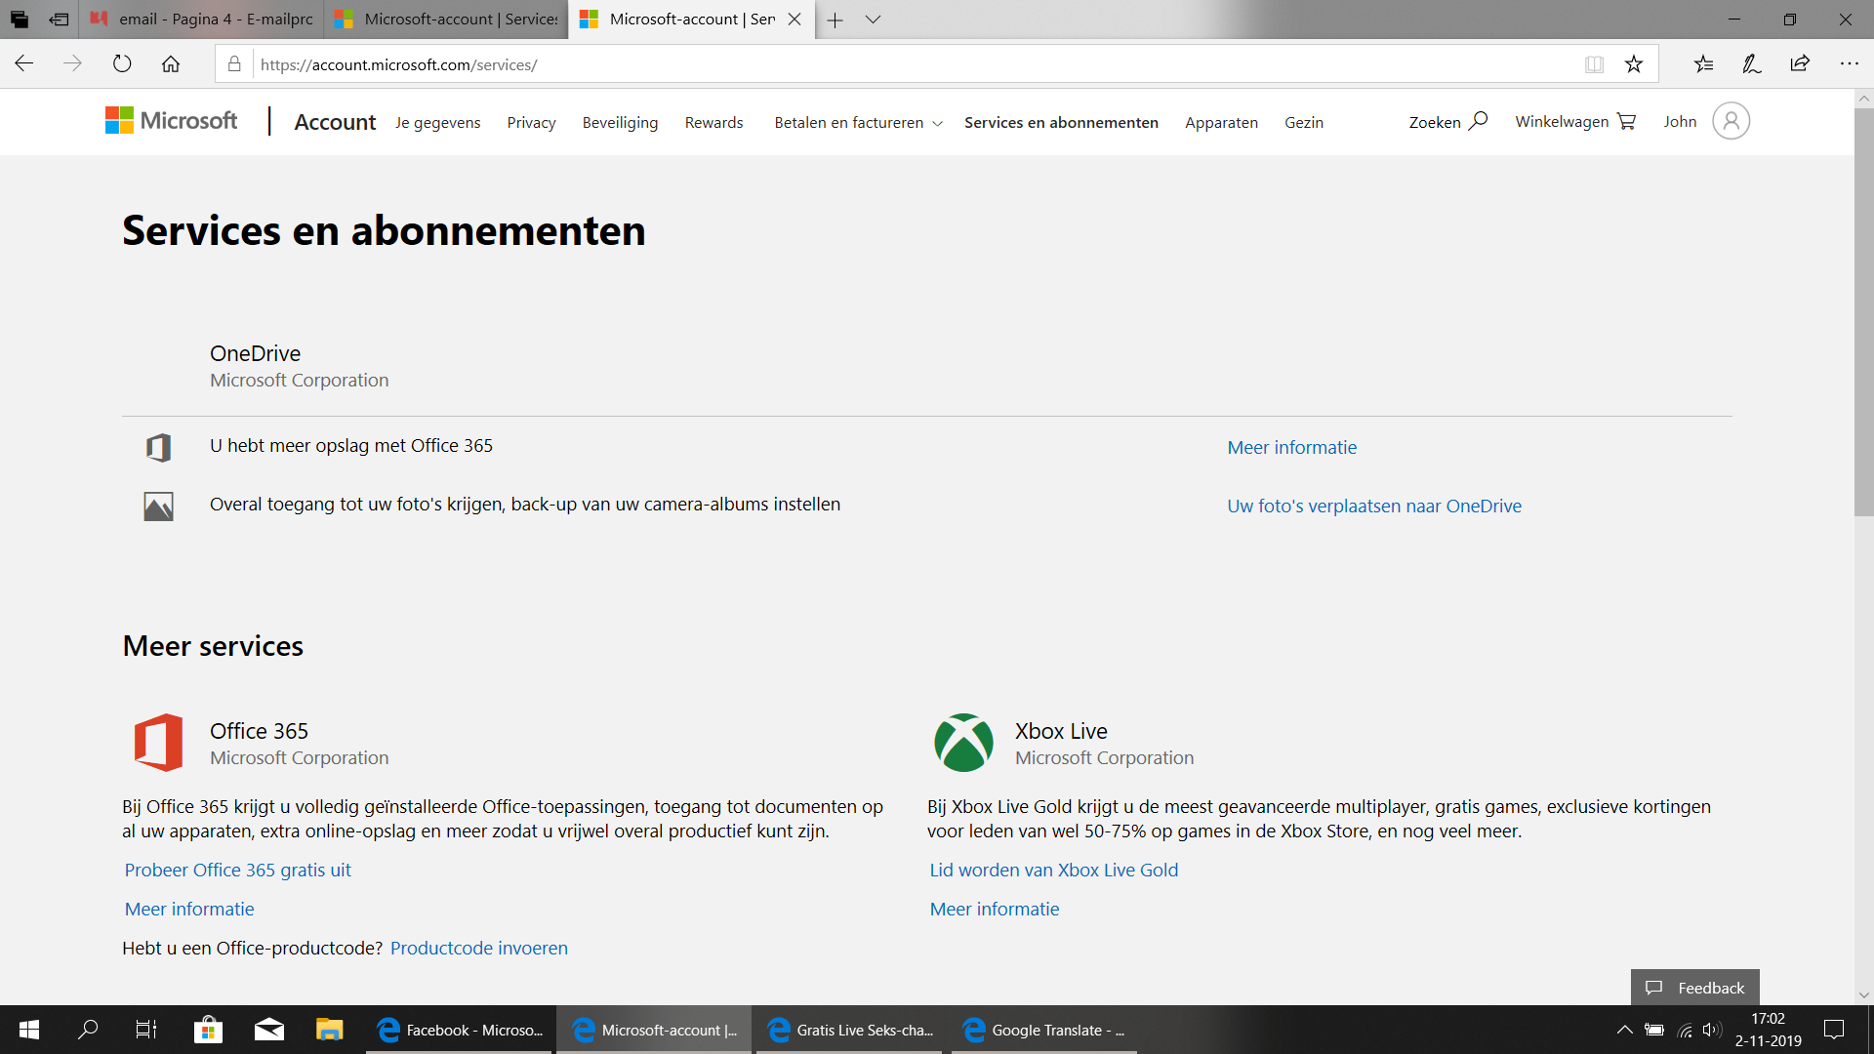Image resolution: width=1874 pixels, height=1054 pixels.
Task: Open Edge settings and more menu
Action: [1849, 64]
